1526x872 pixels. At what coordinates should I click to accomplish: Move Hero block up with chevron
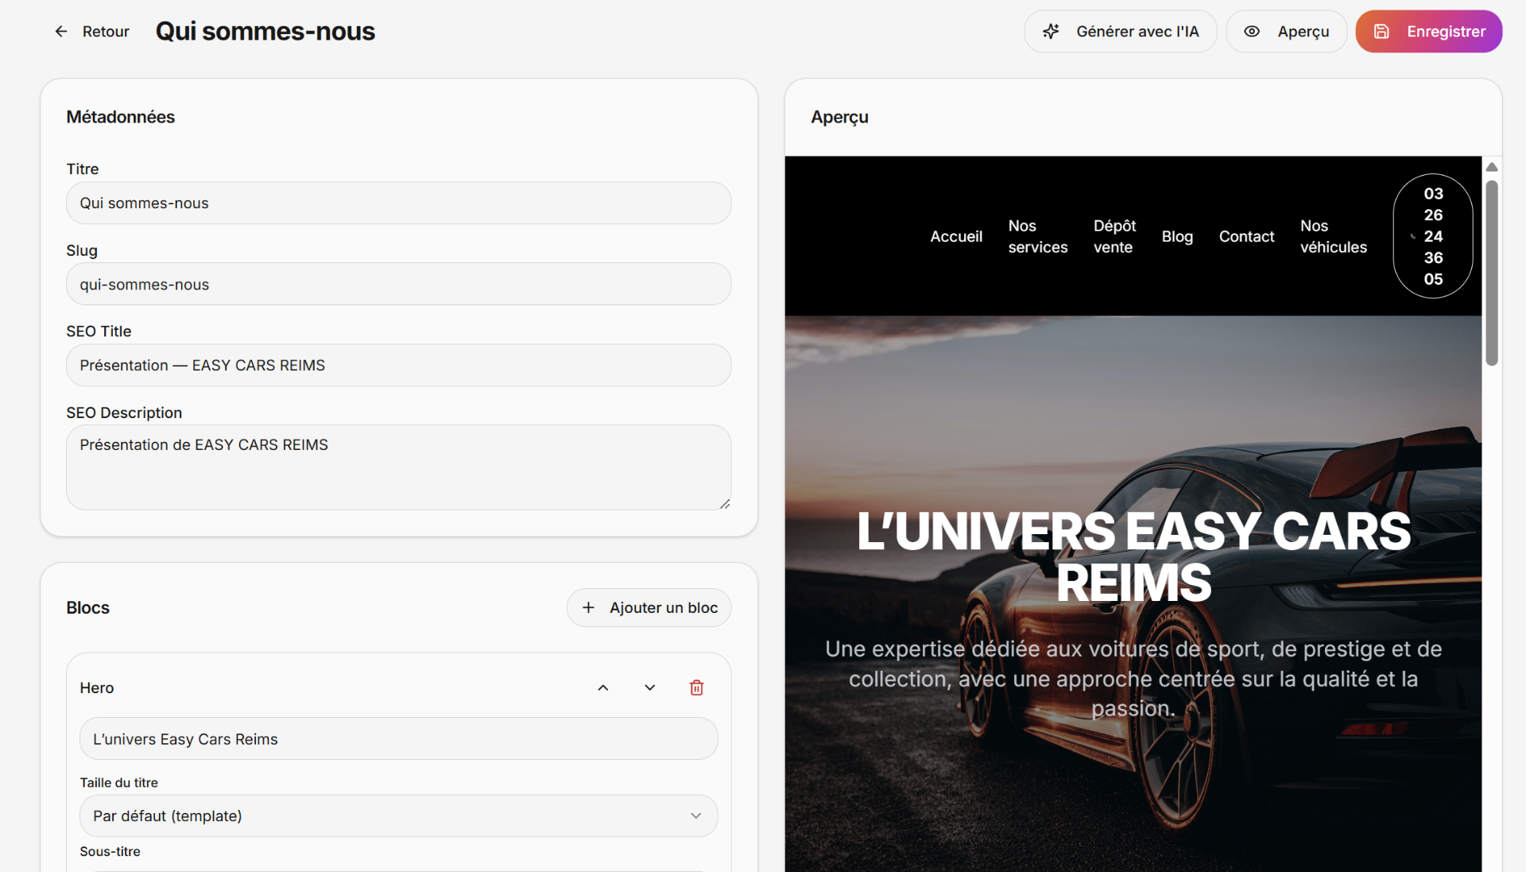pyautogui.click(x=603, y=688)
